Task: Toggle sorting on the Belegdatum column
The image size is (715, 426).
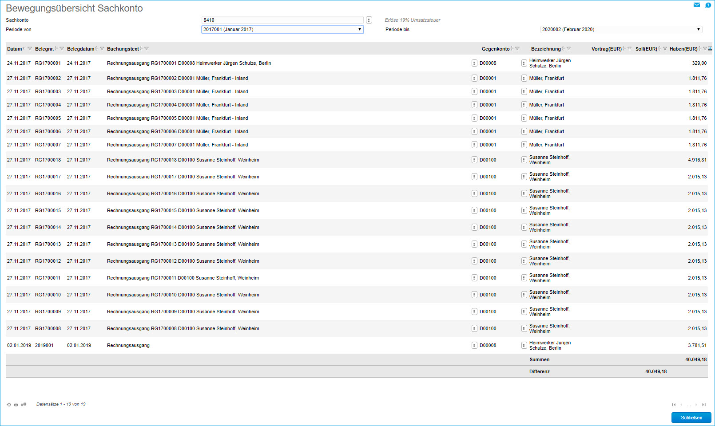Action: tap(96, 49)
